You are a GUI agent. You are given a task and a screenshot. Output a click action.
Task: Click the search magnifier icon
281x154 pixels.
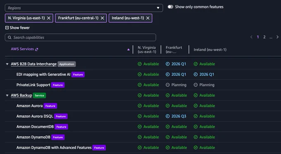10,37
